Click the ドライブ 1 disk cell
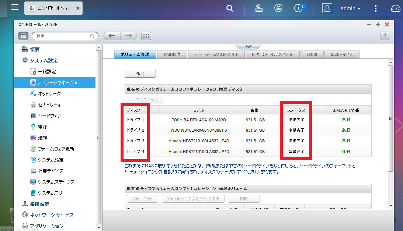The height and width of the screenshot is (231, 403). (135, 120)
